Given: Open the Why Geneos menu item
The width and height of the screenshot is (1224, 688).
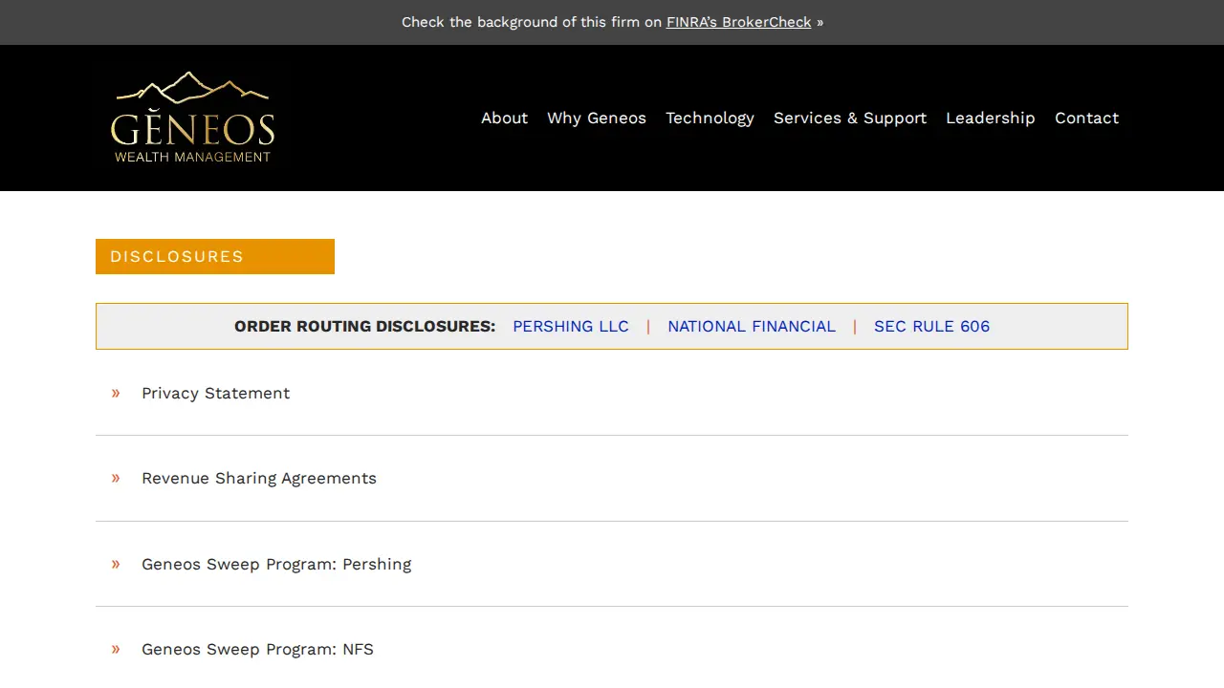Looking at the screenshot, I should (597, 118).
